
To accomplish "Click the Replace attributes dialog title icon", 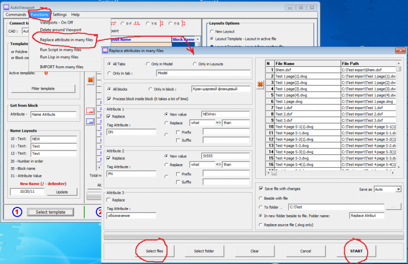I will pos(105,51).
